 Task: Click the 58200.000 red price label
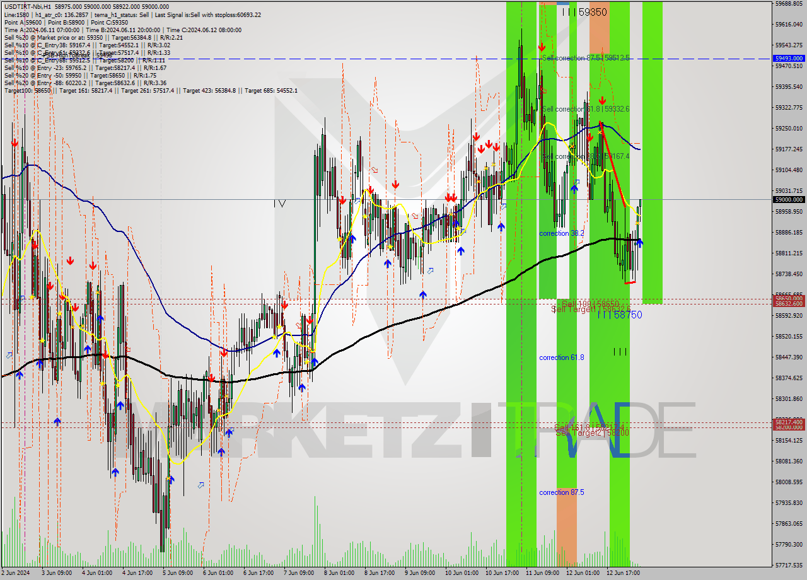pos(789,427)
